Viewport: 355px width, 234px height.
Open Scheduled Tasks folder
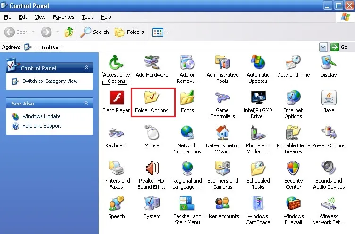(258, 175)
